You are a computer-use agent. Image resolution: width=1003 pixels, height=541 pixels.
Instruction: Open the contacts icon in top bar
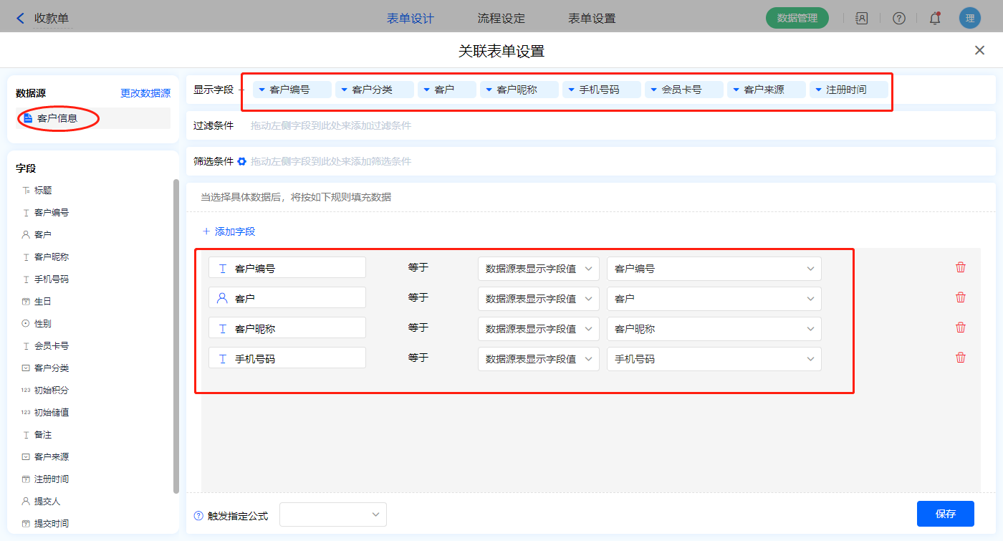(862, 19)
